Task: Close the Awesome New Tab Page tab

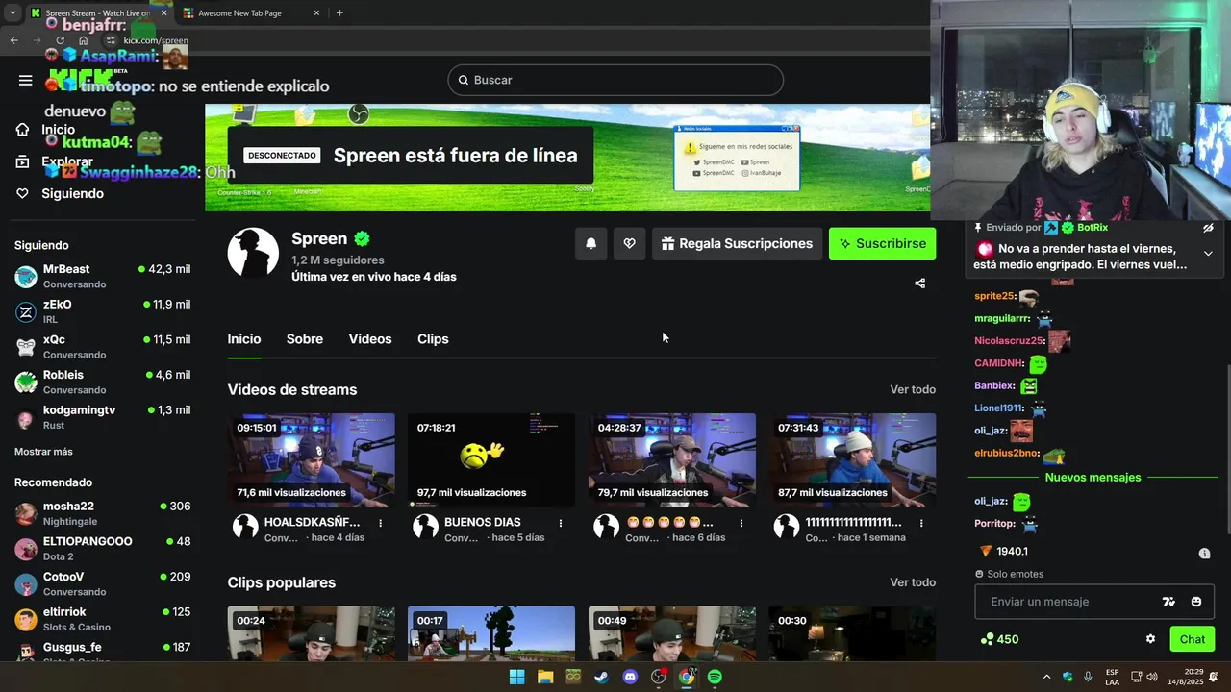Action: pyautogui.click(x=316, y=13)
